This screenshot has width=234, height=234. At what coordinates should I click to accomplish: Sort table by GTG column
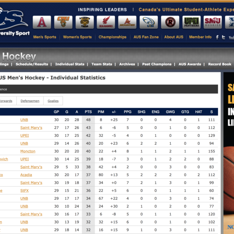point(185,112)
